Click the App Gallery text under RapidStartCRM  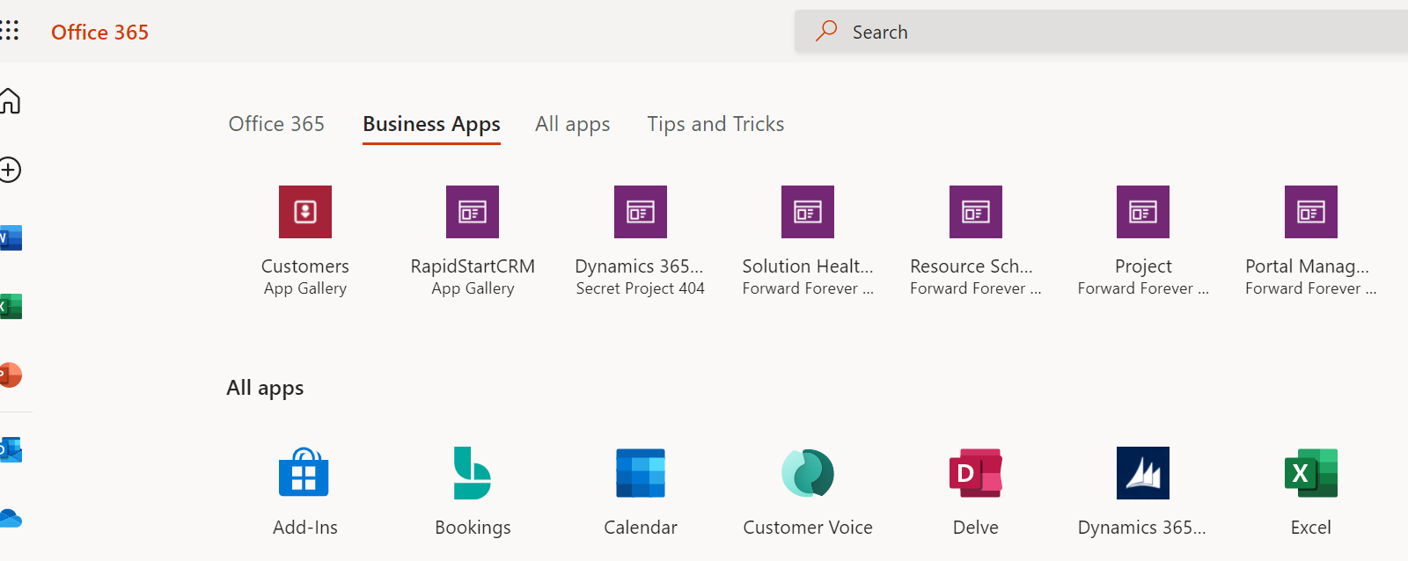pos(473,288)
